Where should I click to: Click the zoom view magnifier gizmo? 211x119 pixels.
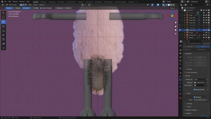(x=175, y=22)
